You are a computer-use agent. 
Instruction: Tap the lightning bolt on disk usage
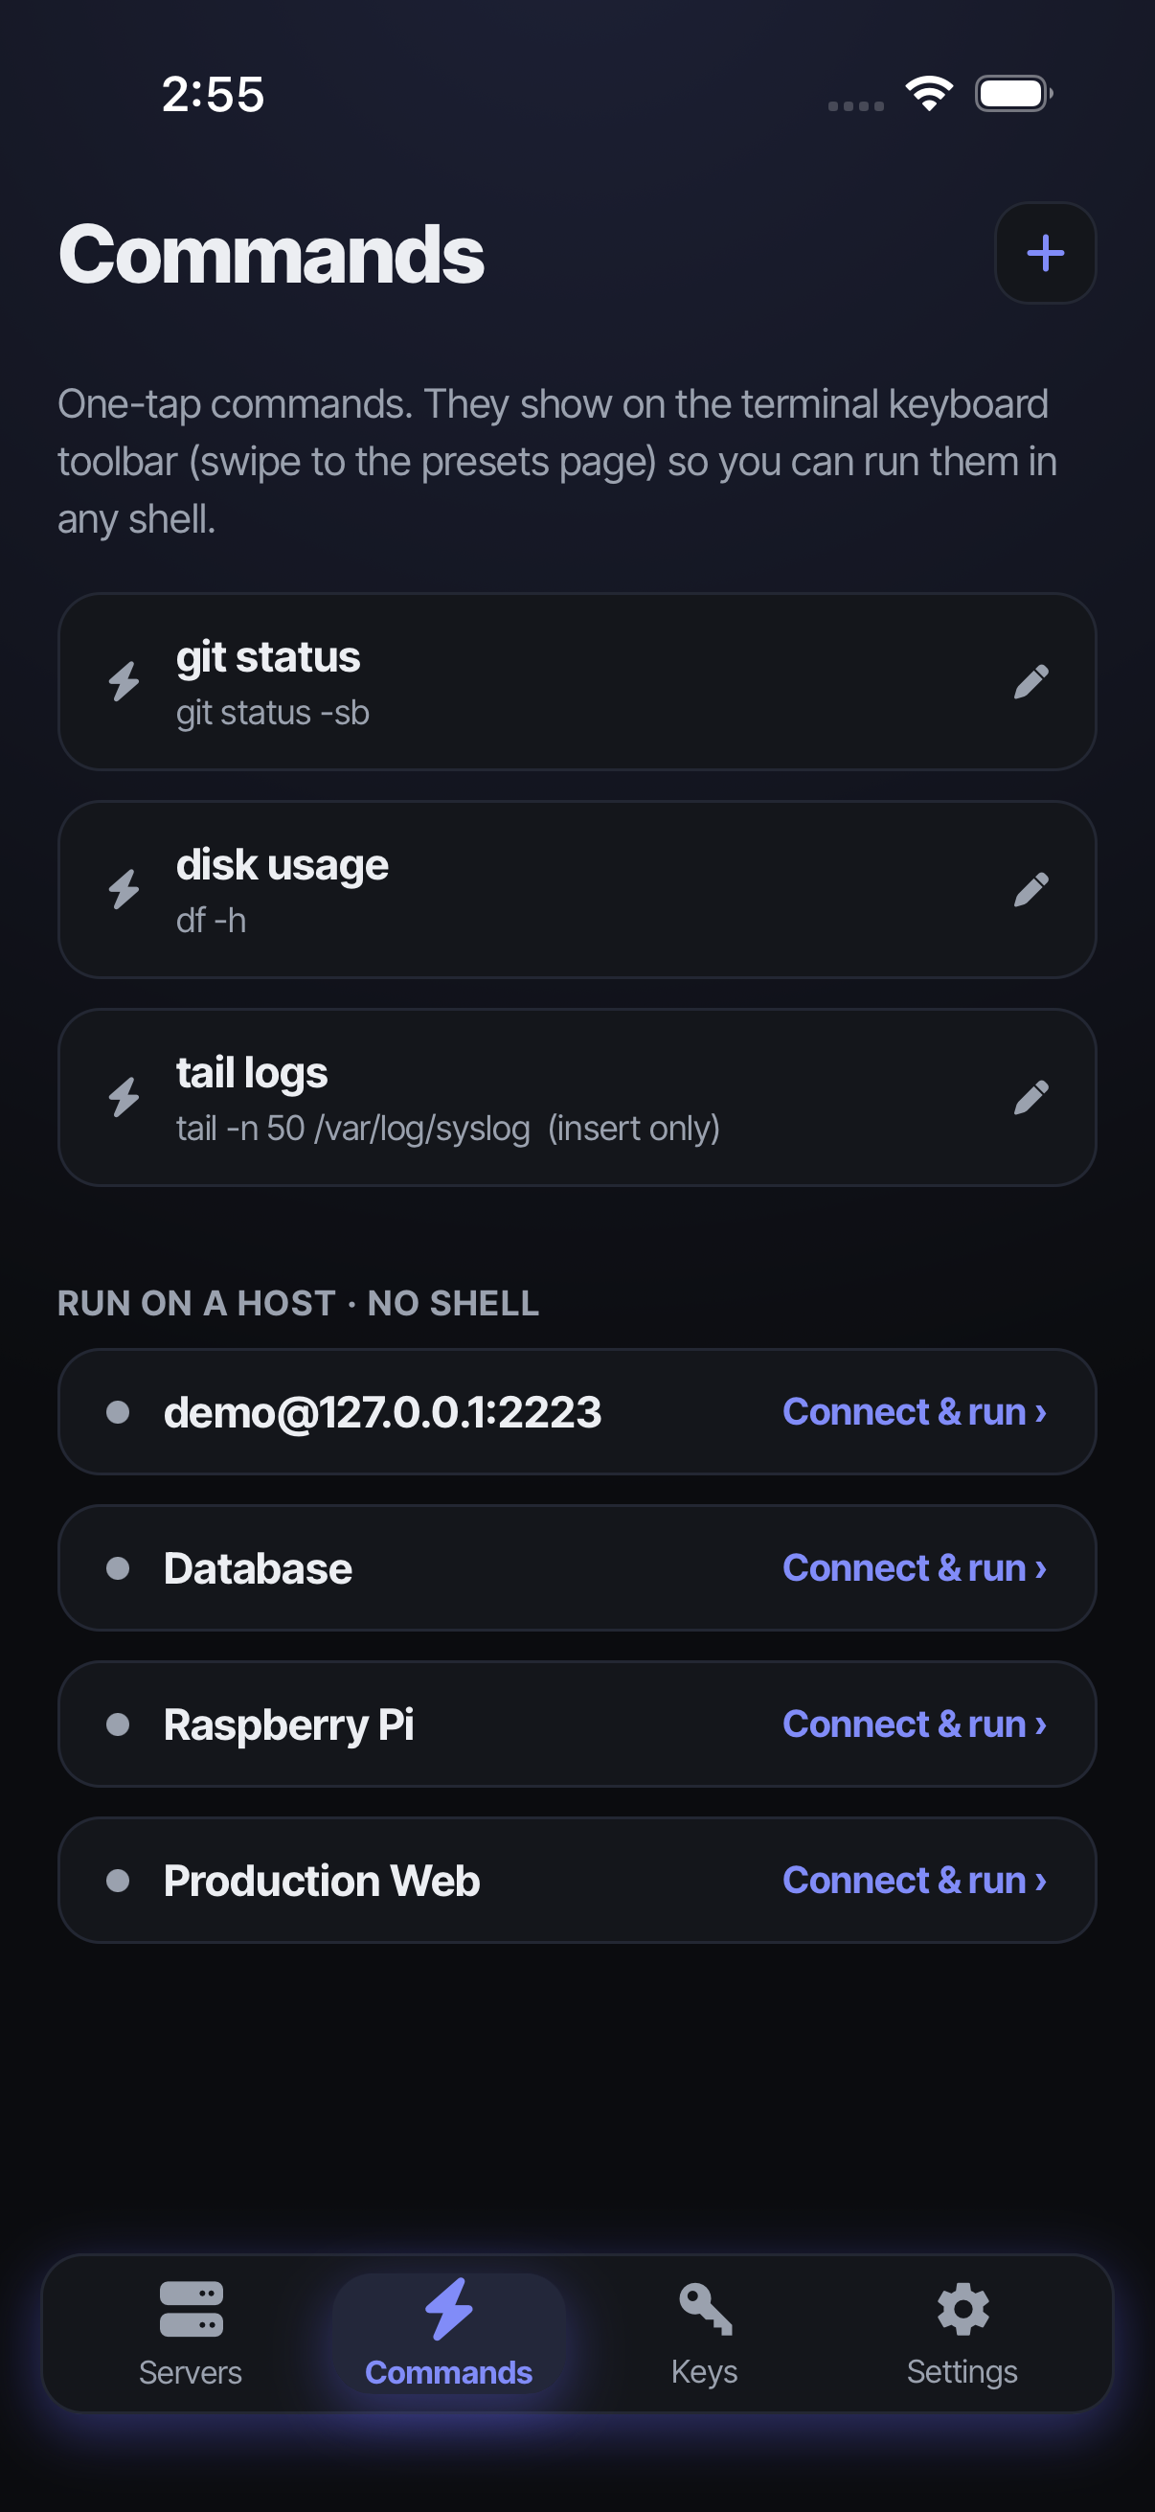point(124,889)
